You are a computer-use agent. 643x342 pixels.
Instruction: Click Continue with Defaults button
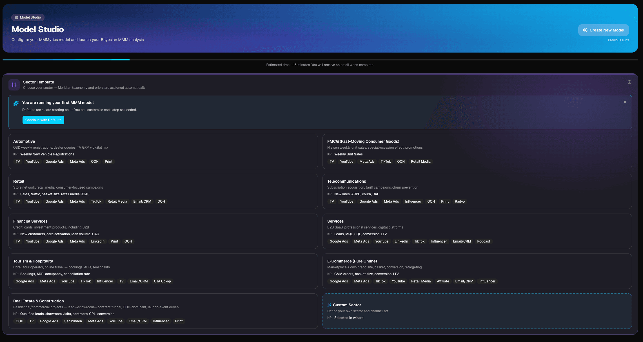point(43,120)
